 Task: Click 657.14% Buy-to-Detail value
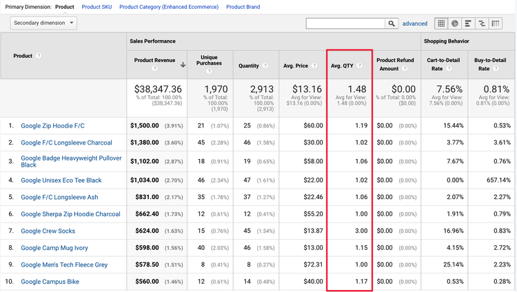[x=498, y=180]
